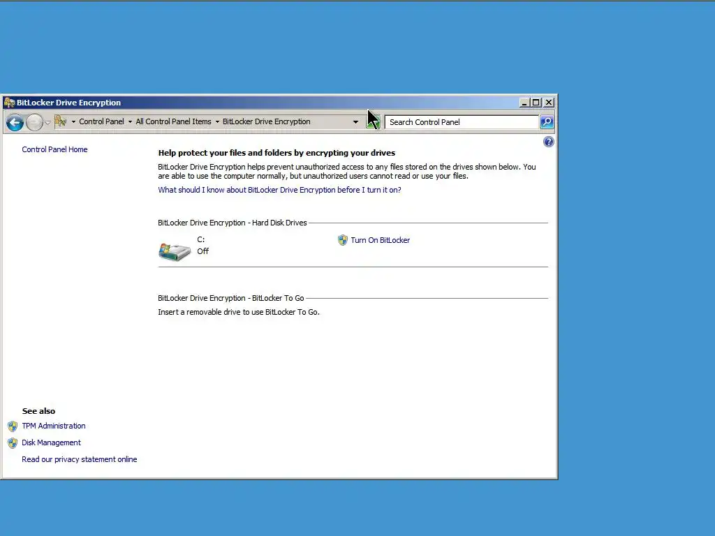Click the 'Hard Disk Drives' section header
715x536 pixels.
coord(232,223)
